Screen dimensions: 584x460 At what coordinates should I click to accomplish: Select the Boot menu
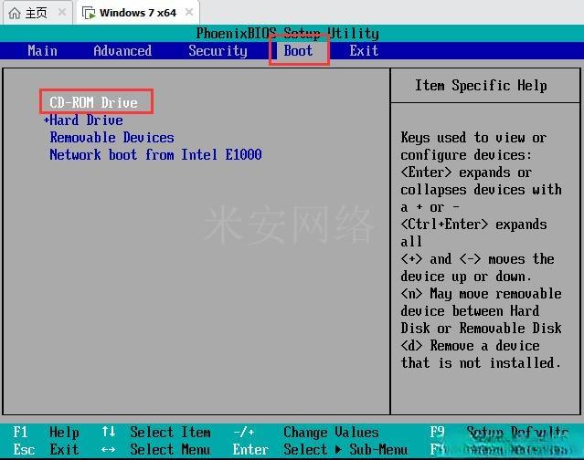pos(298,50)
